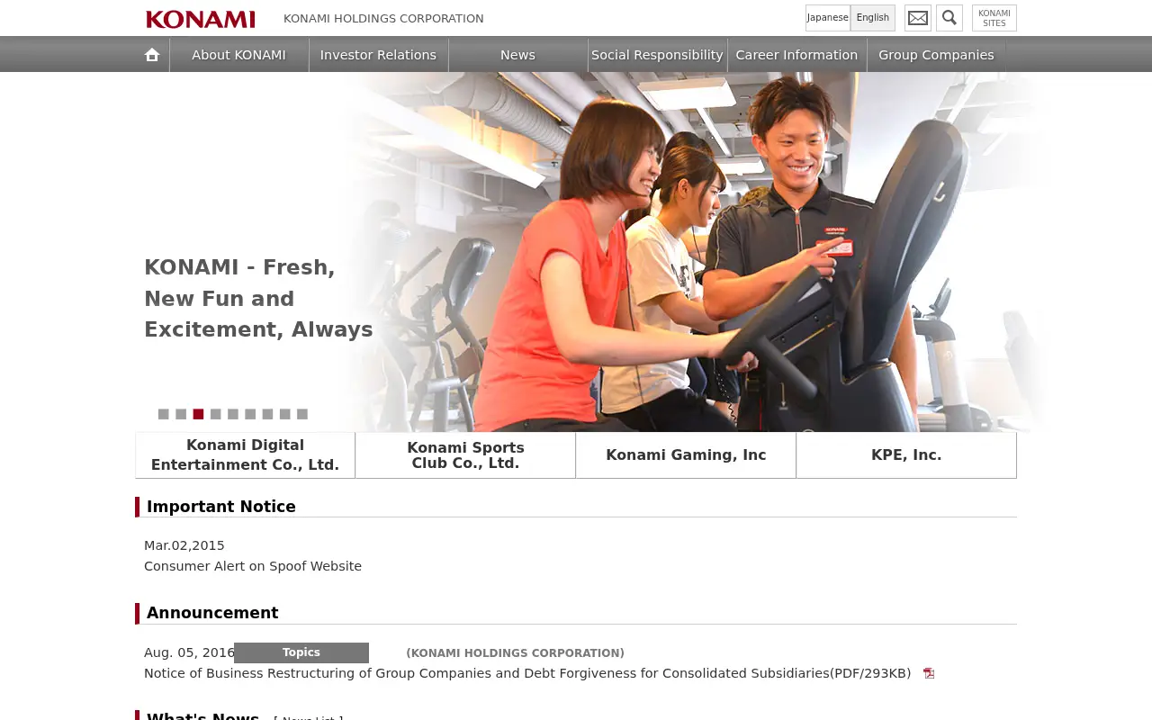Select the eighth carousel slide dot

(x=285, y=414)
